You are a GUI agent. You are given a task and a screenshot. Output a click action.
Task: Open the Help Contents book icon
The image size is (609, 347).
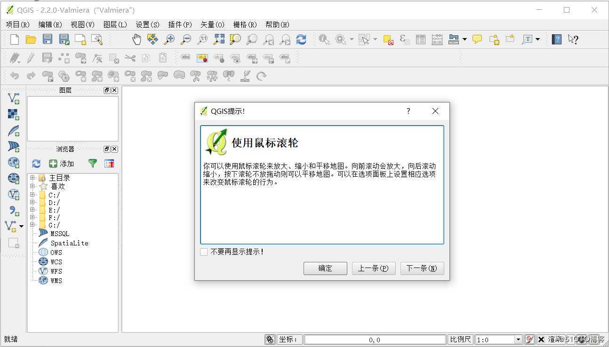pyautogui.click(x=557, y=39)
